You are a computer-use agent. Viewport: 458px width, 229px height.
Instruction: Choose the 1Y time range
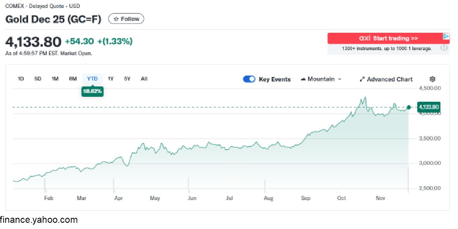[x=111, y=79]
